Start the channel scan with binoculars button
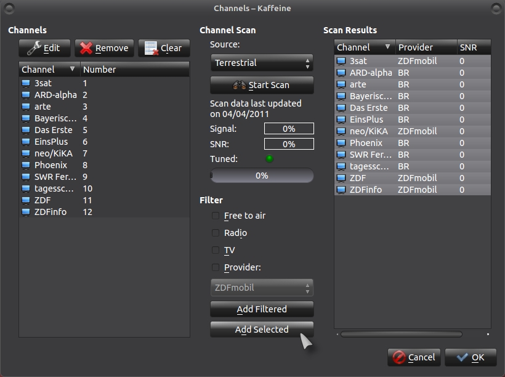 pyautogui.click(x=262, y=85)
